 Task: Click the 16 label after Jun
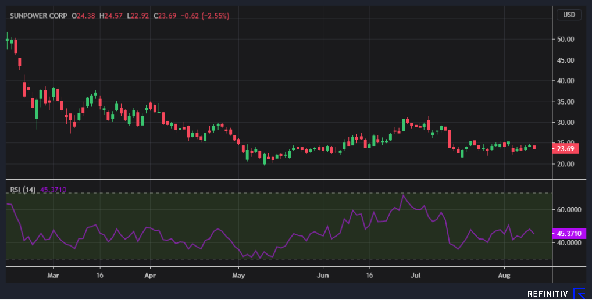pyautogui.click(x=369, y=276)
